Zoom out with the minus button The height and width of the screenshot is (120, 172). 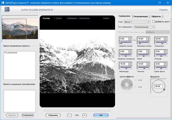pyautogui.click(x=69, y=115)
